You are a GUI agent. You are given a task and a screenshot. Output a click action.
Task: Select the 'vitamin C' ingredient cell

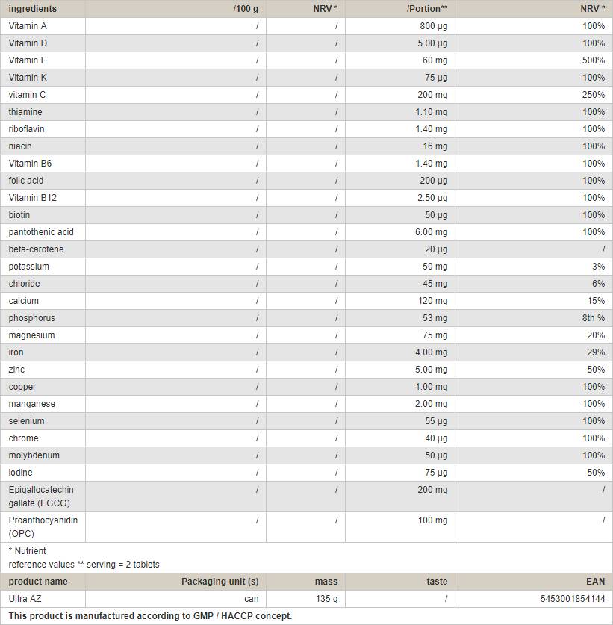[28, 95]
